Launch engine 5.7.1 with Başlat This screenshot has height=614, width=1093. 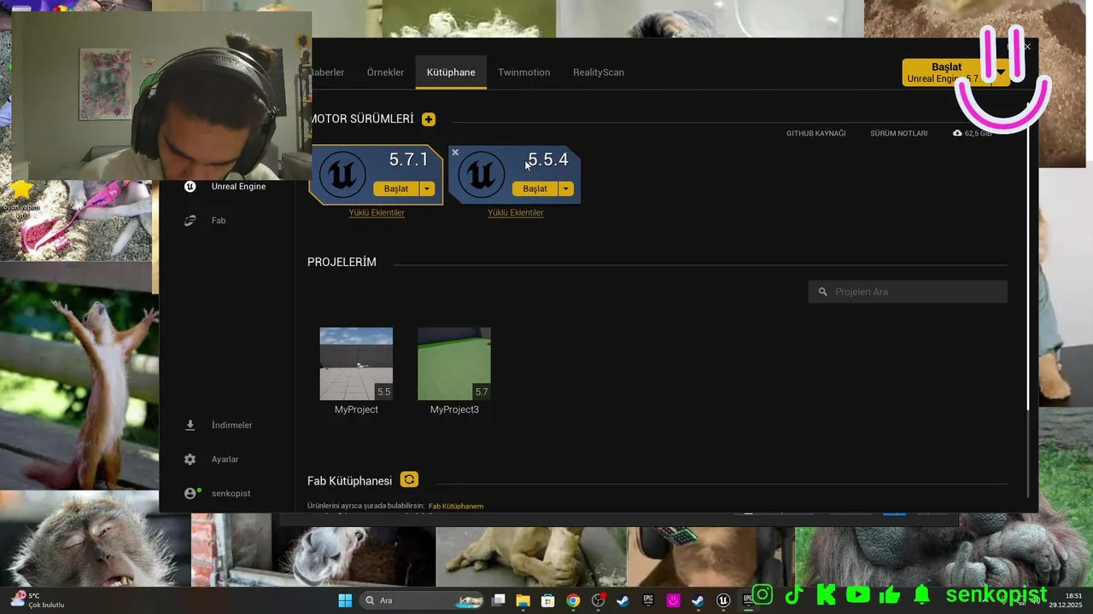point(396,188)
